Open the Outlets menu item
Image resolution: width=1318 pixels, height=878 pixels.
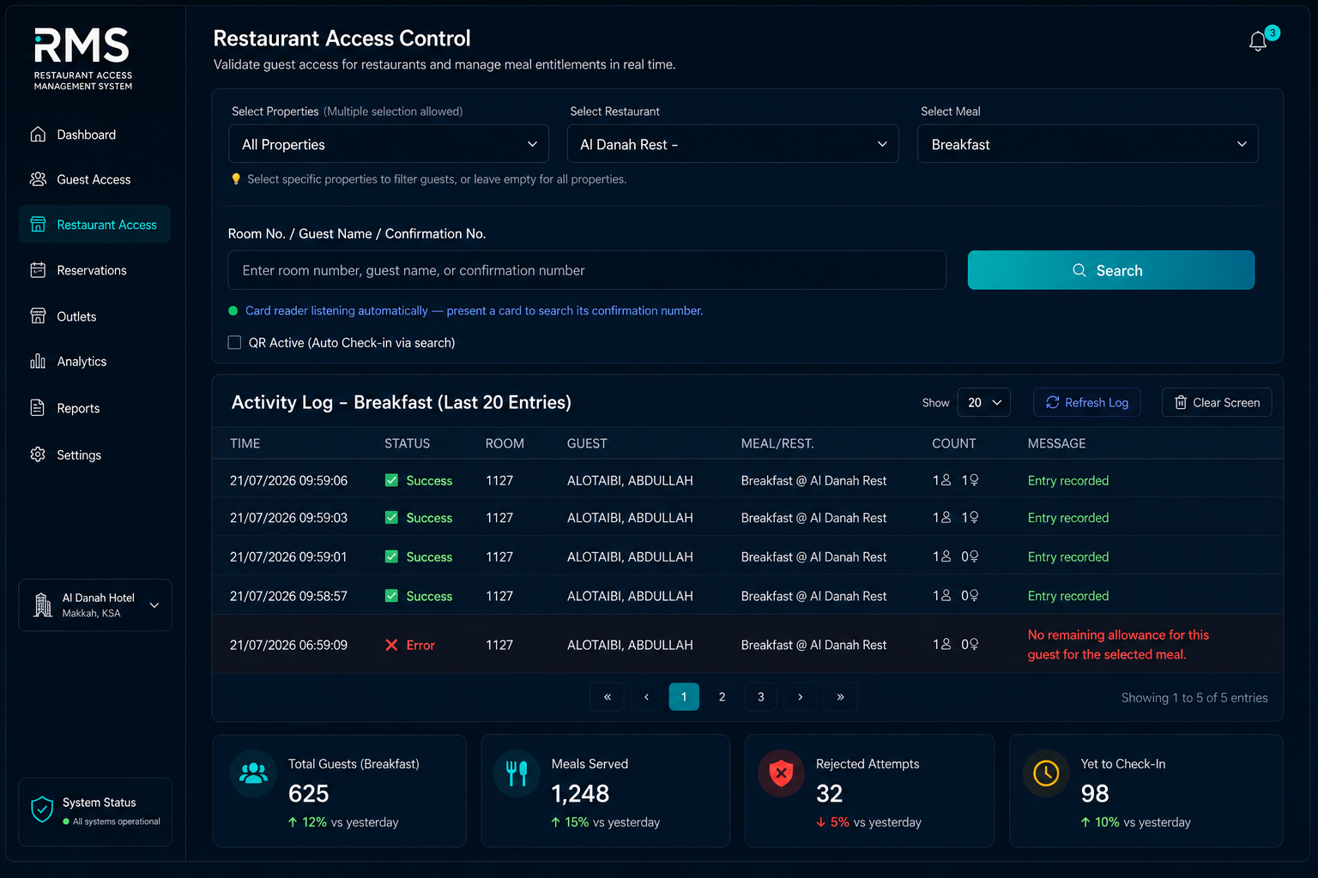[x=94, y=316]
